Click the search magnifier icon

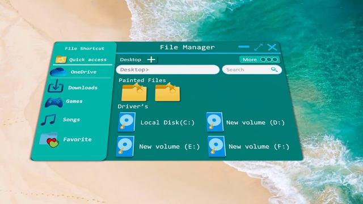(275, 69)
